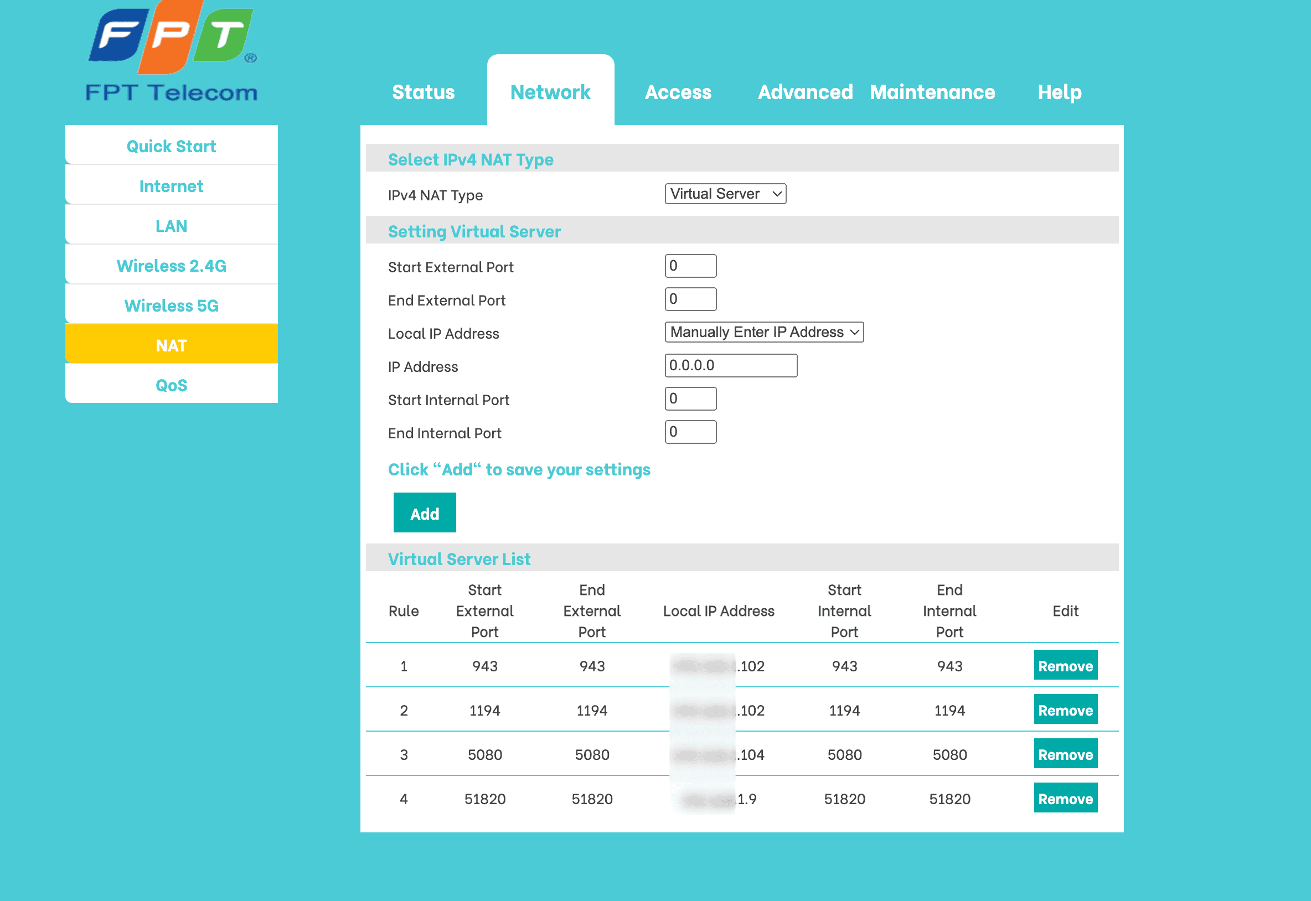
Task: Expand the IPv4 NAT Type dropdown
Action: coord(725,194)
